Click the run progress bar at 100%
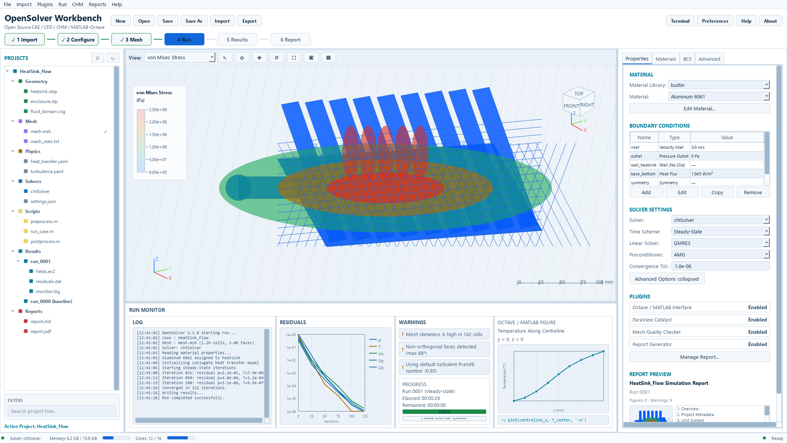Screen dimensions: 787x443 click(x=444, y=412)
